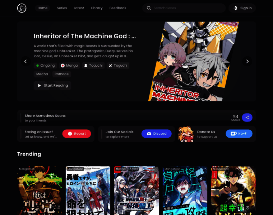The image size is (273, 215).
Task: Open the Home tab
Action: 42,8
